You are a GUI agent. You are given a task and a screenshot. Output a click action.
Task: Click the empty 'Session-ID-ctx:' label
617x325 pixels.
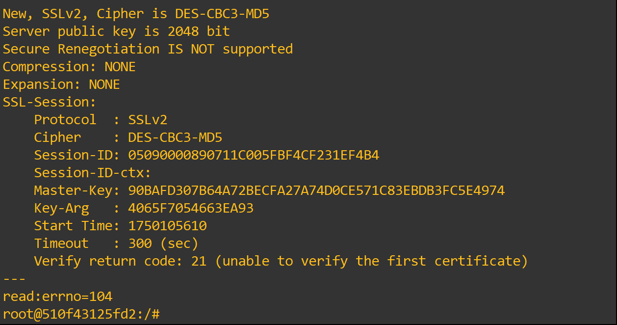tap(93, 173)
